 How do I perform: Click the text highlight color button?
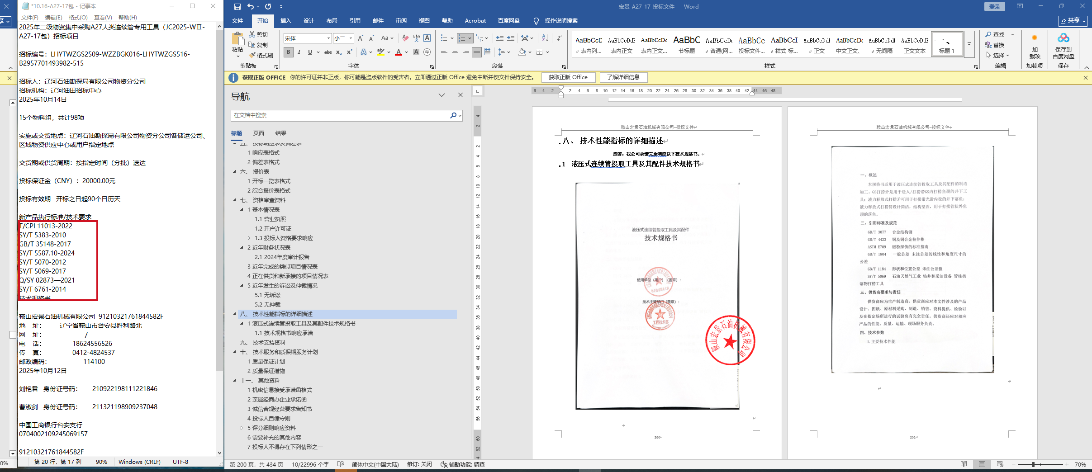[381, 52]
